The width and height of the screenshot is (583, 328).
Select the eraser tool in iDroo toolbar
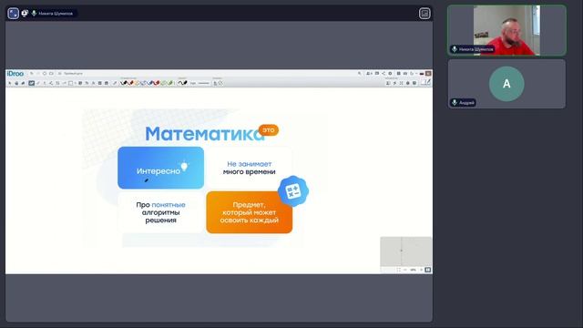[23, 83]
